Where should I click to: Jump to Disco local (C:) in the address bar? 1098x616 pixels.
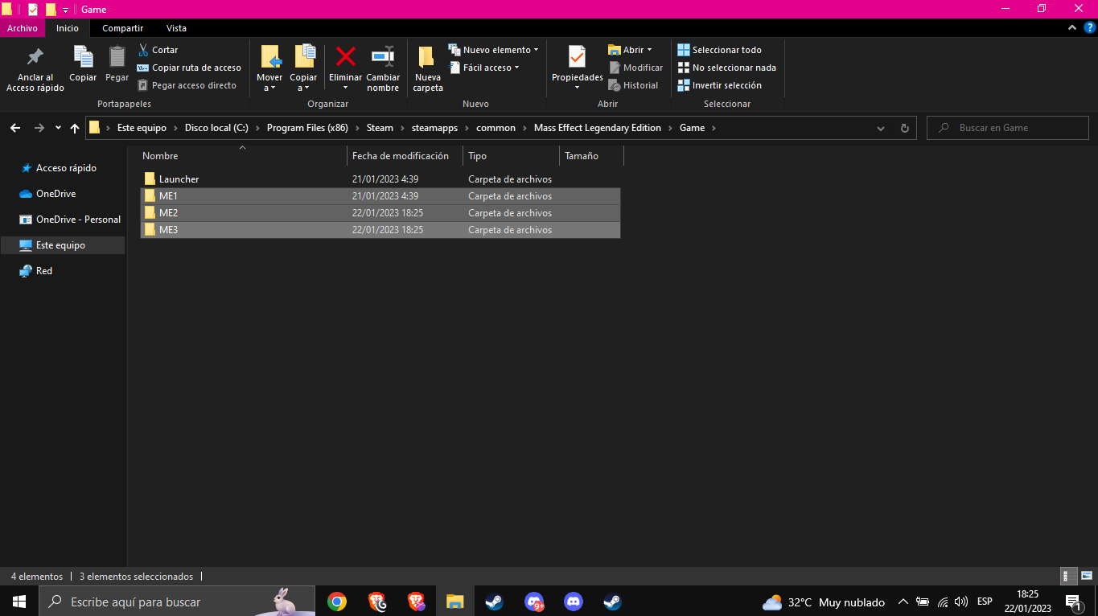click(x=216, y=128)
